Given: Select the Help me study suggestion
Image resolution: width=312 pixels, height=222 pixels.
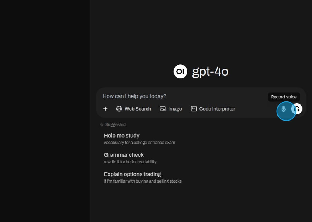Looking at the screenshot, I should (x=122, y=136).
